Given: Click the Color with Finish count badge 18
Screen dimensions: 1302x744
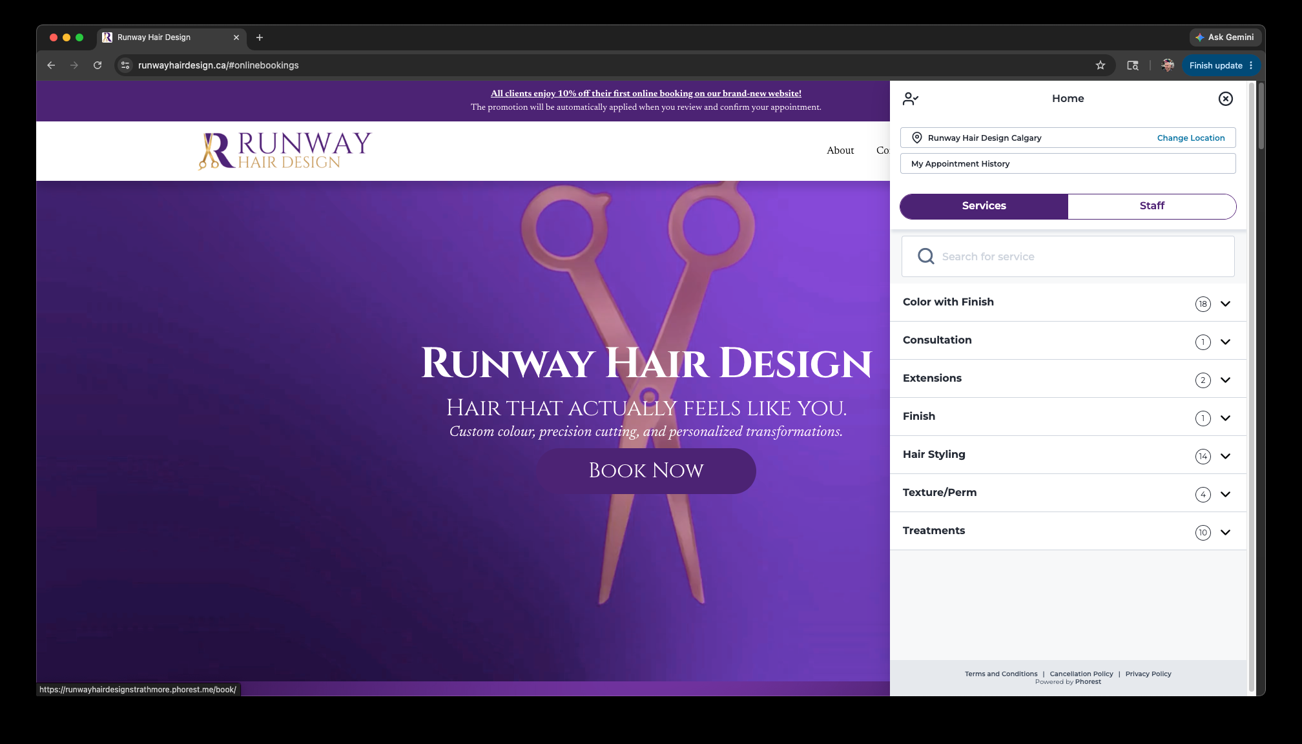Looking at the screenshot, I should (x=1203, y=304).
